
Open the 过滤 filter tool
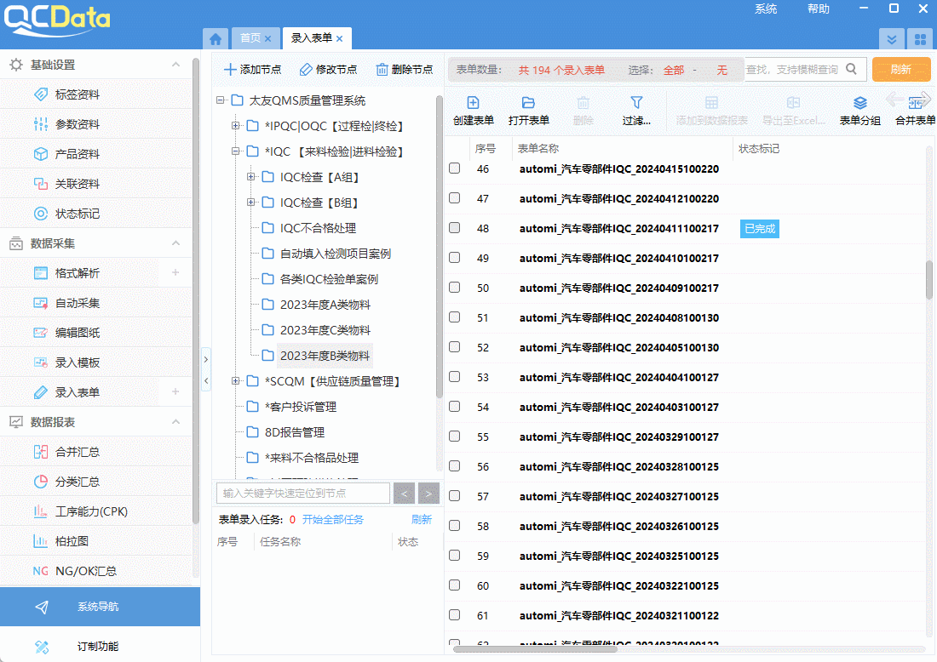(635, 111)
